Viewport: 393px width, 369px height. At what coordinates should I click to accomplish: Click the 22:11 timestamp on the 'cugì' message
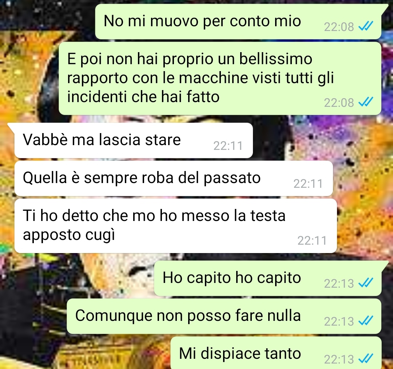pyautogui.click(x=312, y=241)
